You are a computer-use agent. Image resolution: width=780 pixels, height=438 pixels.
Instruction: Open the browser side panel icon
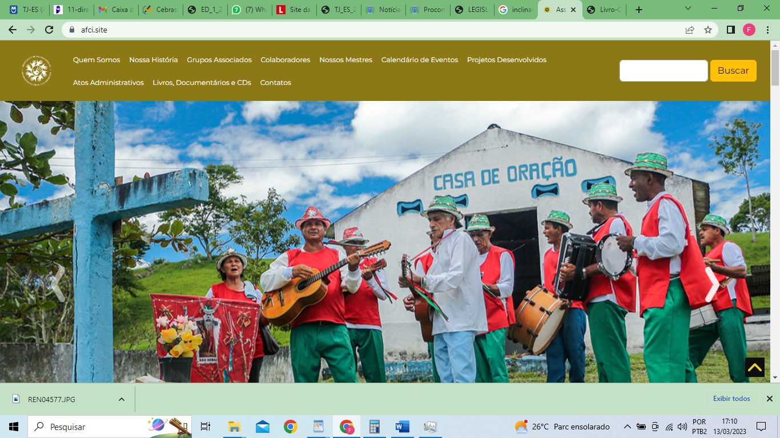coord(730,30)
